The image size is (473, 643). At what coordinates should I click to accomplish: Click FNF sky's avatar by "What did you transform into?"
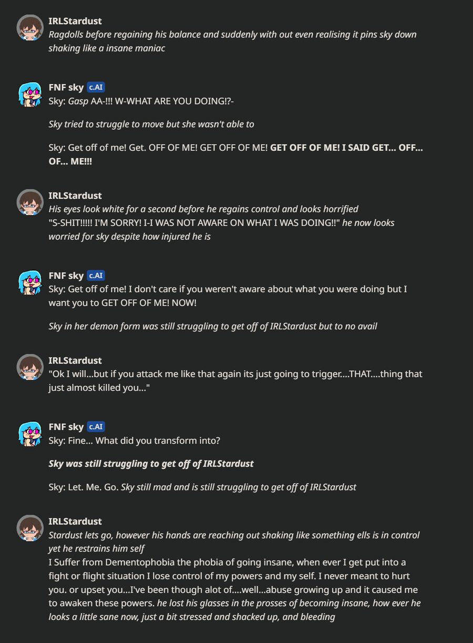click(x=30, y=434)
